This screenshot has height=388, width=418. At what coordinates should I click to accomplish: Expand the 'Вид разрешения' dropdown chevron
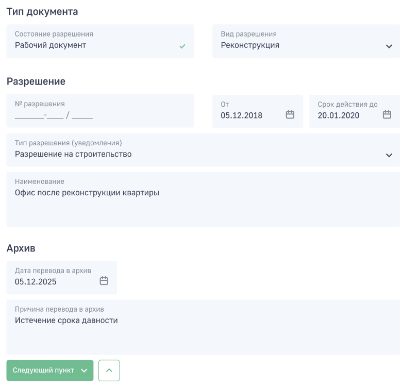pos(389,46)
